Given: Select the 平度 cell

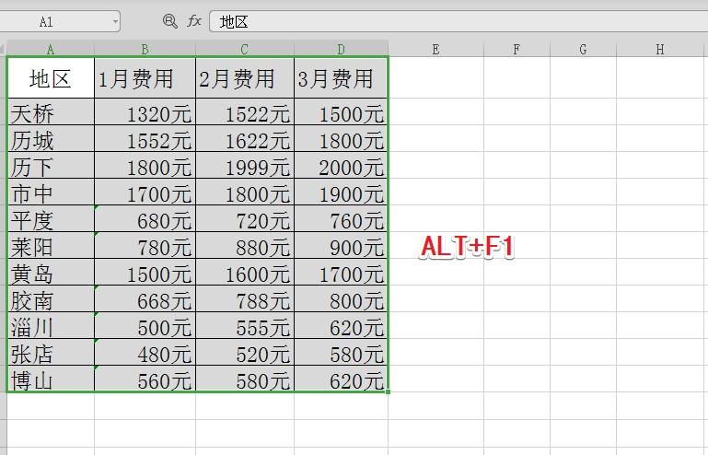Looking at the screenshot, I should [x=51, y=218].
